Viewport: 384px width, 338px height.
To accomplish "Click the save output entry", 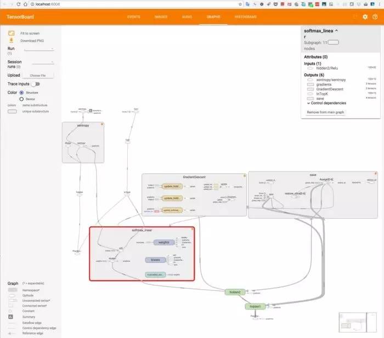I will pos(320,98).
